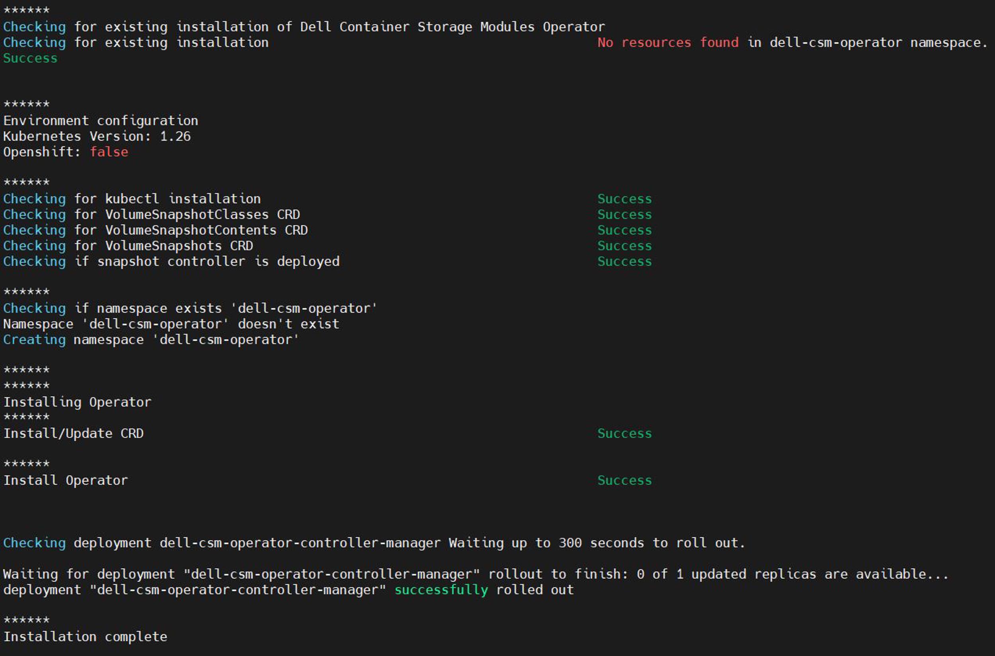
Task: Click the red 'false' Openshift value
Action: tap(109, 152)
